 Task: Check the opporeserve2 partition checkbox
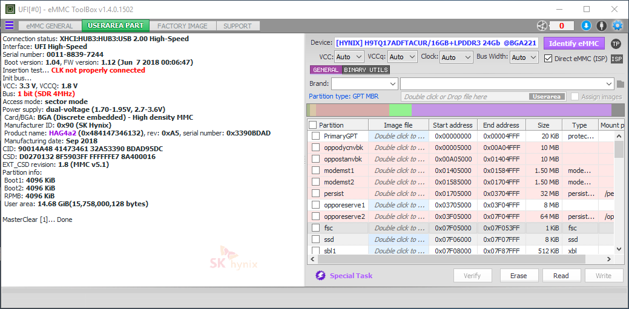coord(315,217)
